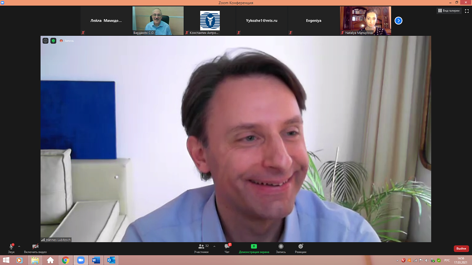Select Лейла Мамедо... participant tile
Image resolution: width=472 pixels, height=265 pixels.
pyautogui.click(x=106, y=21)
